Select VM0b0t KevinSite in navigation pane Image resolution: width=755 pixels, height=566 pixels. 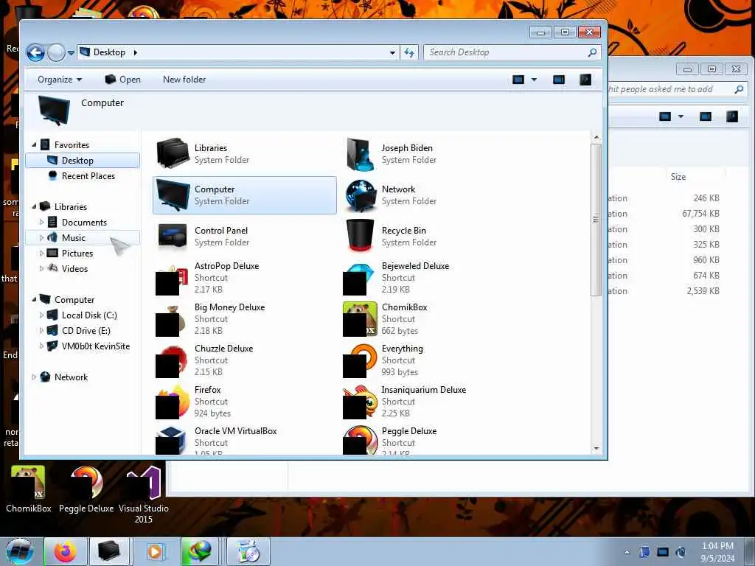tap(83, 346)
